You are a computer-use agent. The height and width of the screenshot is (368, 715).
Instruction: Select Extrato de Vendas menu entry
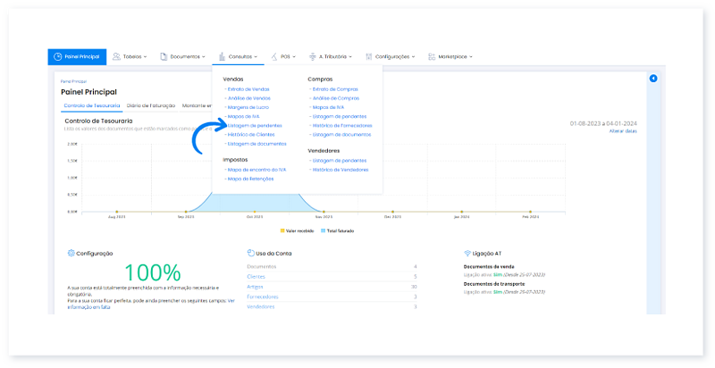(248, 89)
